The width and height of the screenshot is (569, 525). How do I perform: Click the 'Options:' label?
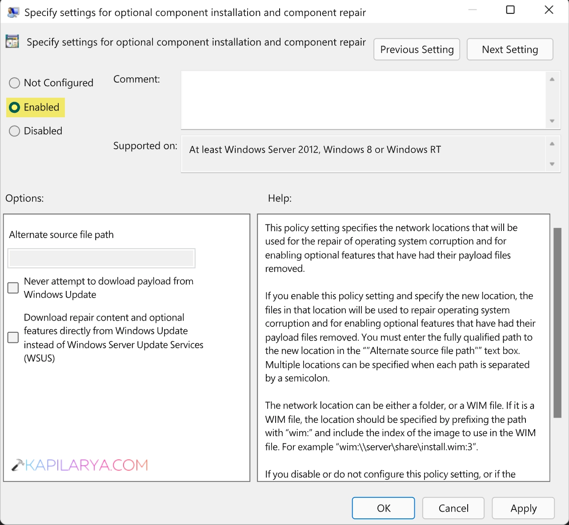pyautogui.click(x=24, y=198)
